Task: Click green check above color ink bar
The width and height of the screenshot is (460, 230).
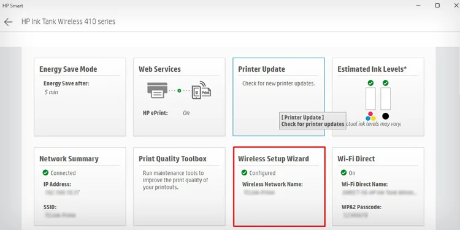Action: coord(370,83)
